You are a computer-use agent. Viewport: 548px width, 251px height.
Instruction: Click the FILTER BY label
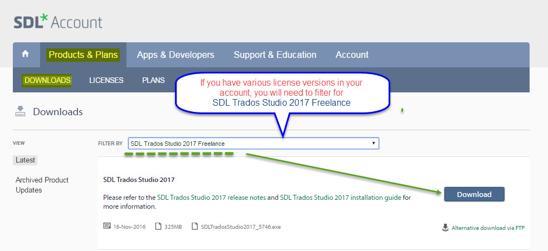click(x=110, y=144)
